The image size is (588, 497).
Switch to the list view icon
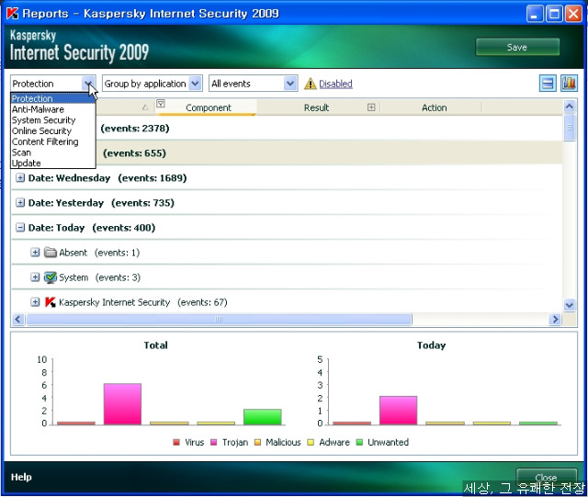click(x=548, y=84)
